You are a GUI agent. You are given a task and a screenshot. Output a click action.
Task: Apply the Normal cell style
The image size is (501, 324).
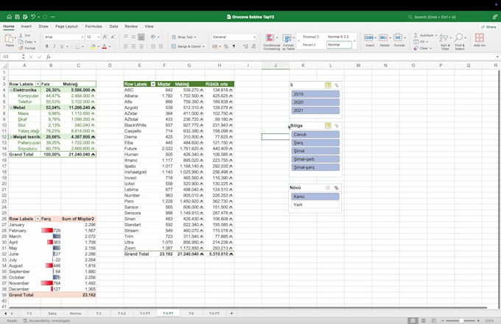coord(339,45)
